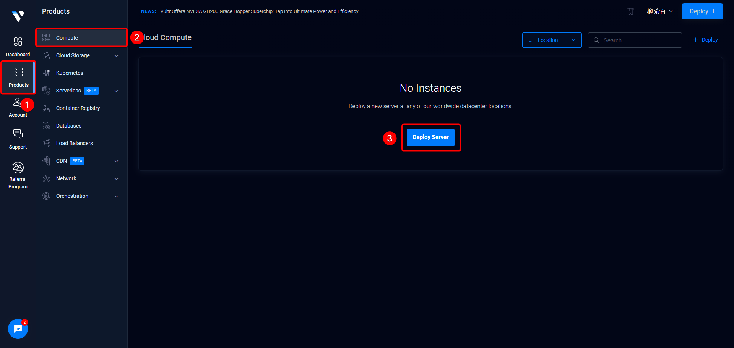Open the Support chat icon in sidebar
Image resolution: width=734 pixels, height=348 pixels.
tap(18, 134)
